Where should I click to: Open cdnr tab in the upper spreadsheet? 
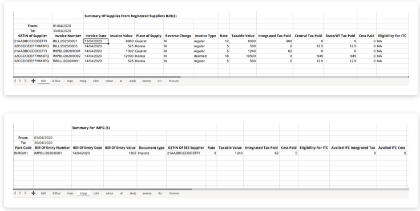coord(96,81)
